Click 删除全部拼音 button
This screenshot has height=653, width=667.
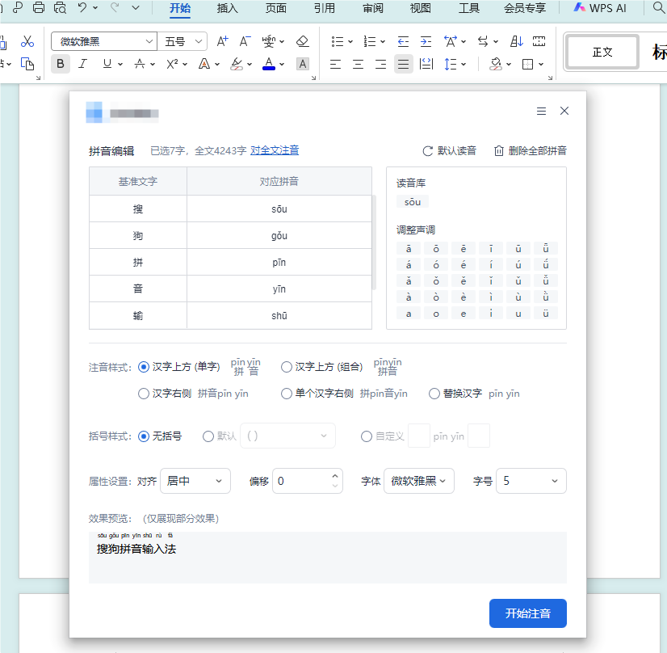pos(531,150)
